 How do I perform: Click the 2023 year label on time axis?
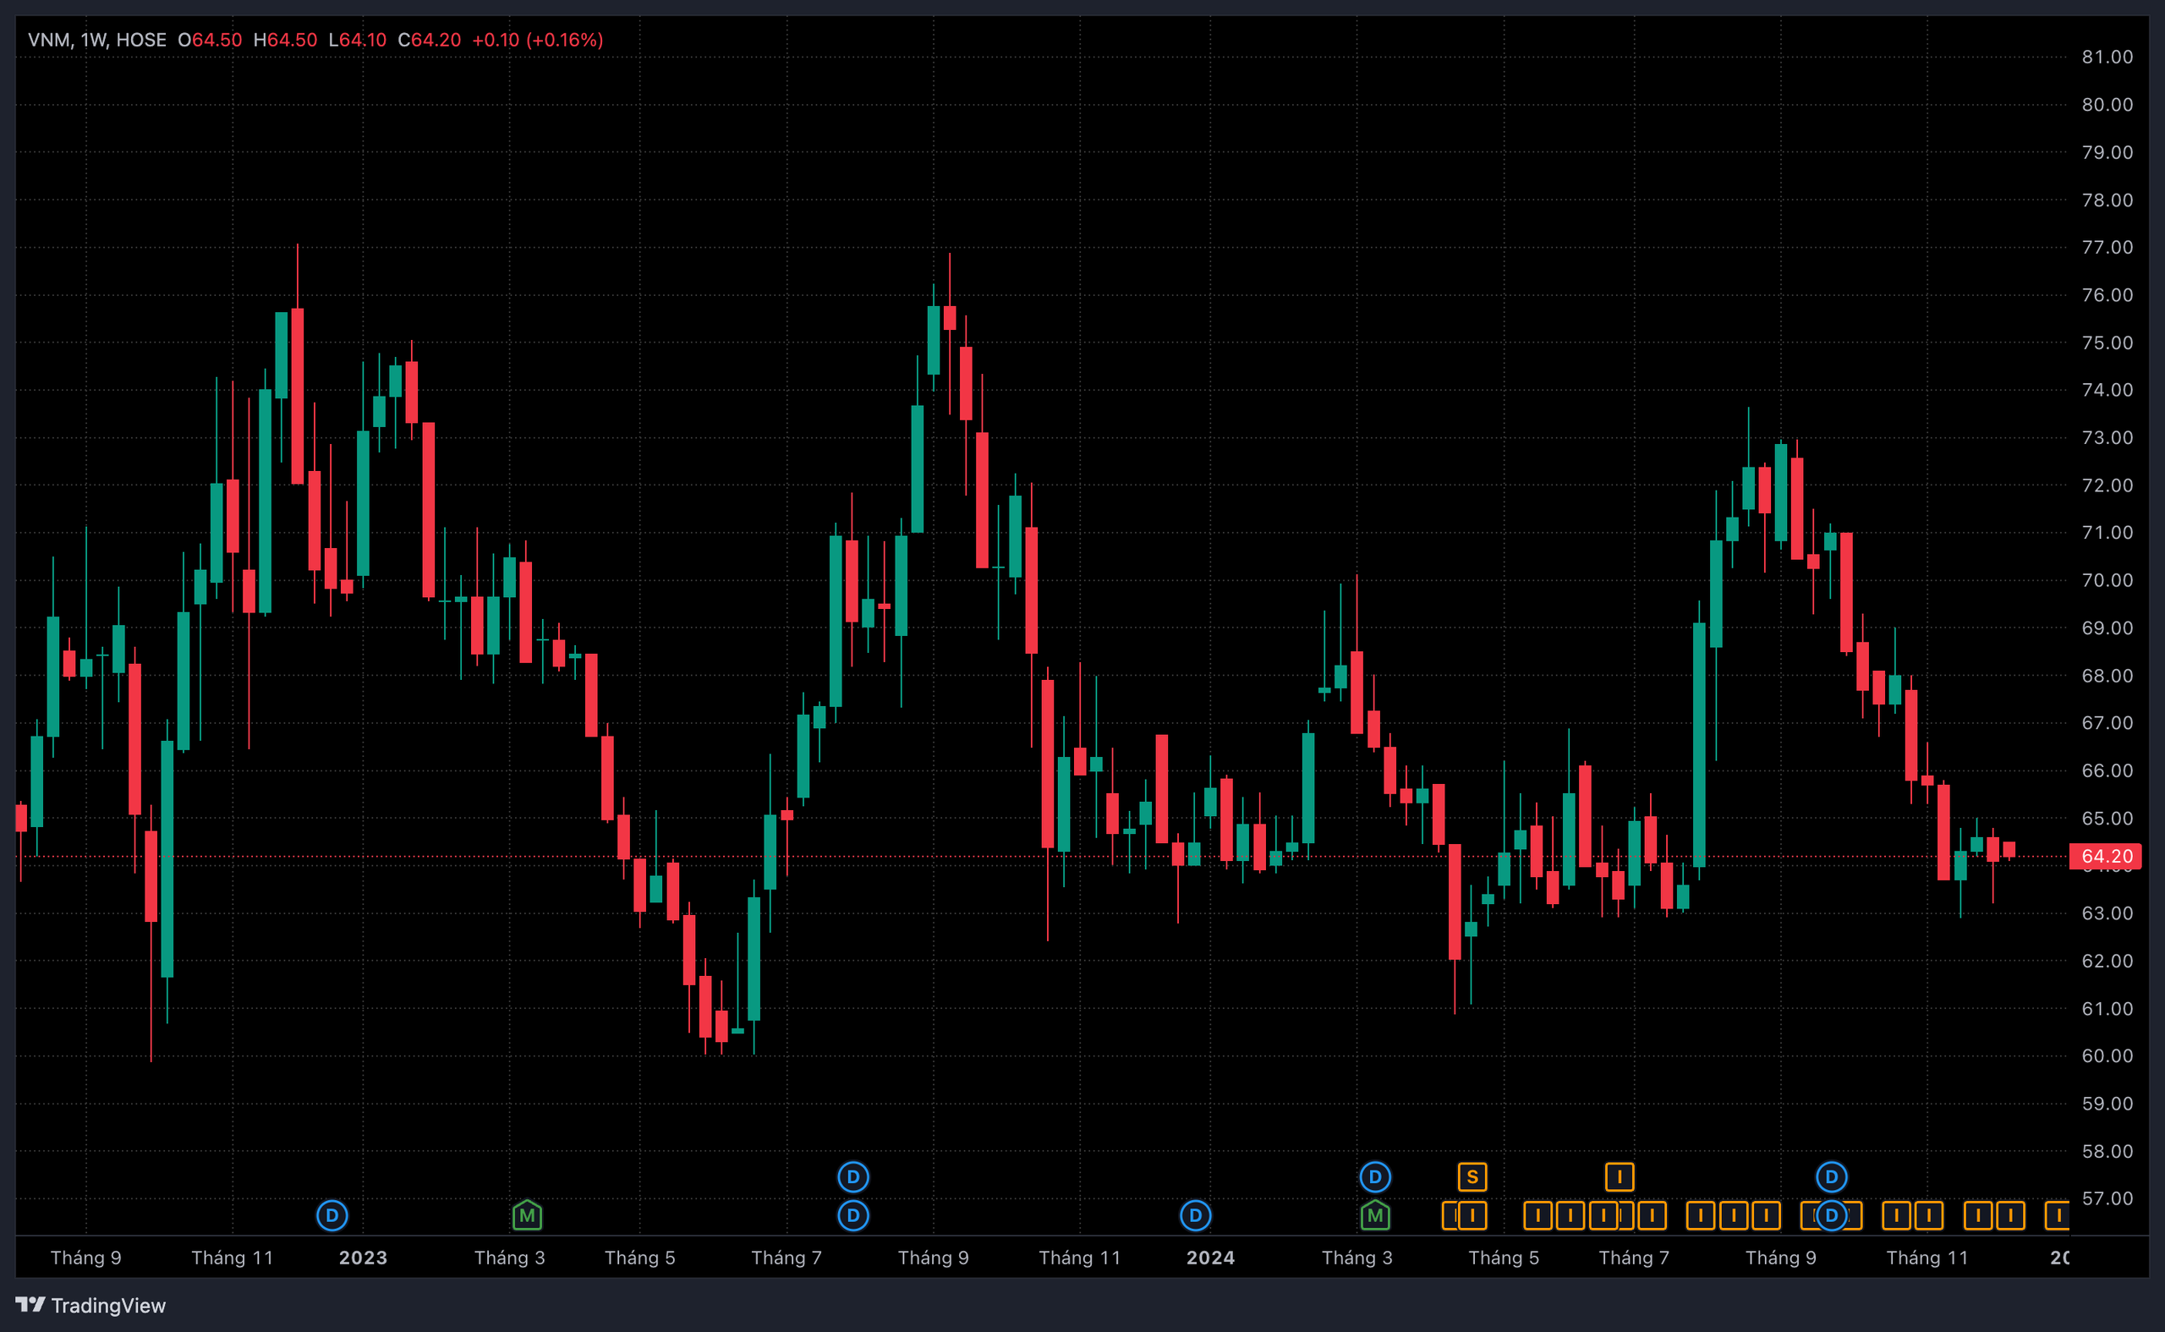pyautogui.click(x=363, y=1258)
